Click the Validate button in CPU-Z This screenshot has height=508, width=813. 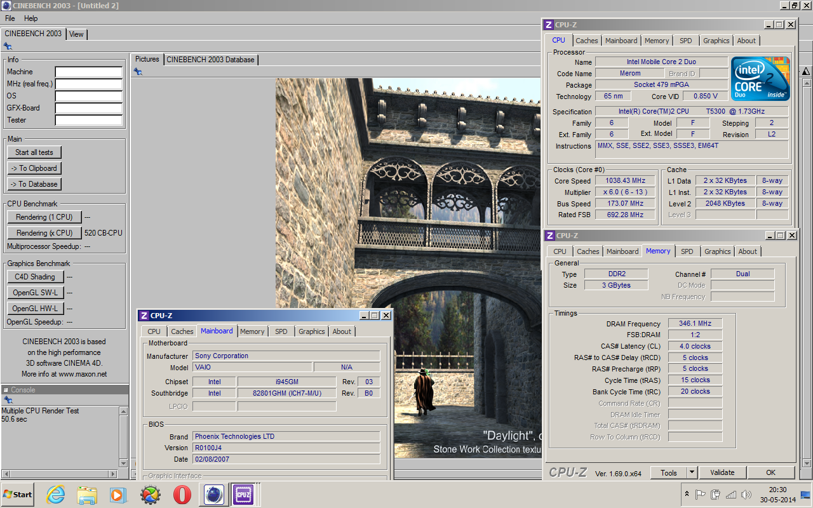click(722, 472)
